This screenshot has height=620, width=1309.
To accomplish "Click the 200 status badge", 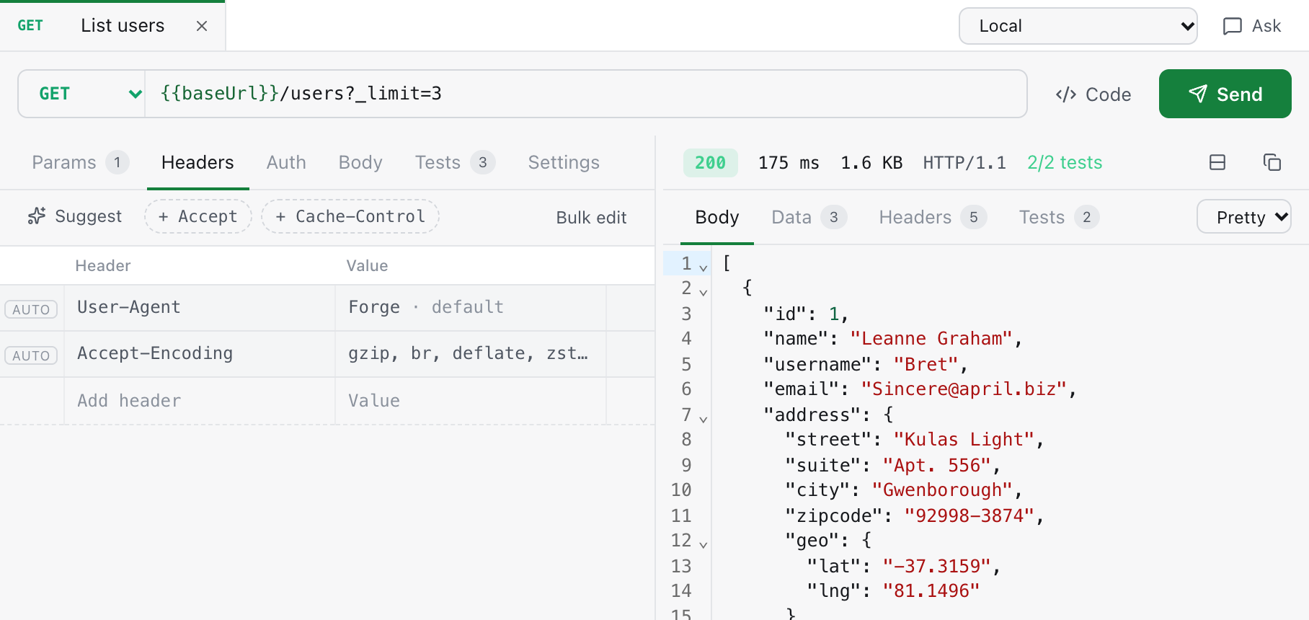I will tap(710, 162).
